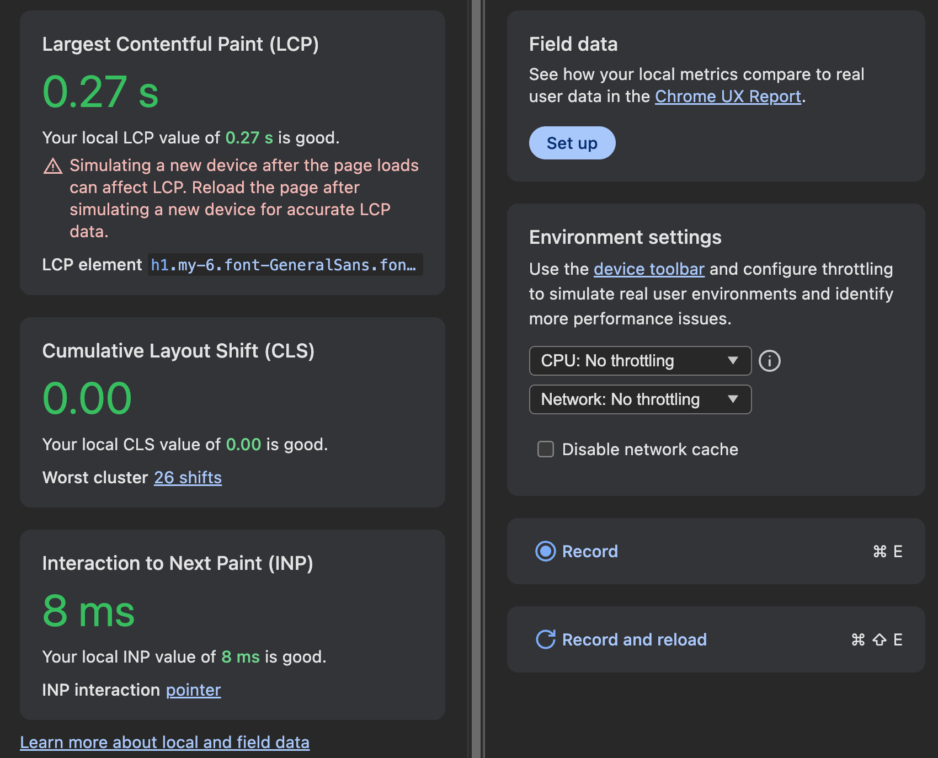Click the CPU throttling info icon

click(x=769, y=361)
